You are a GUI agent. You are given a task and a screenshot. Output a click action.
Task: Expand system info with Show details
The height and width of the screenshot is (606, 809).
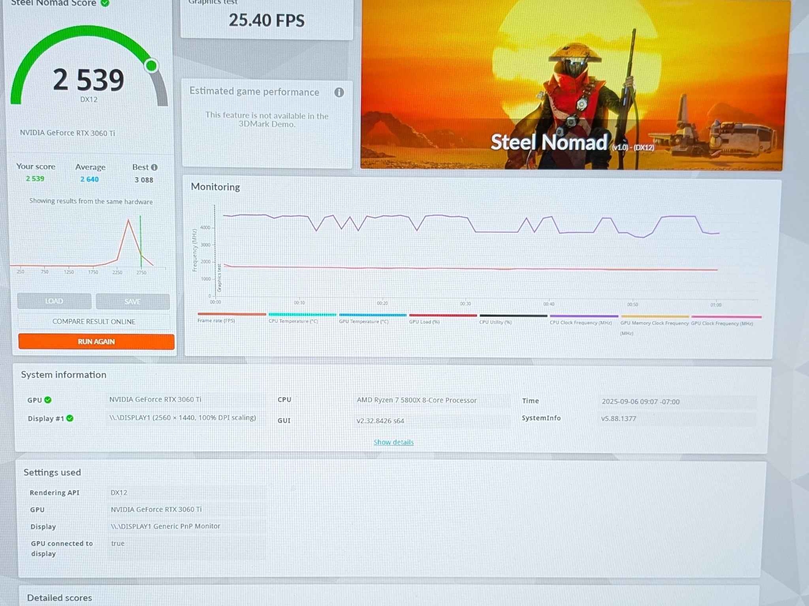393,442
